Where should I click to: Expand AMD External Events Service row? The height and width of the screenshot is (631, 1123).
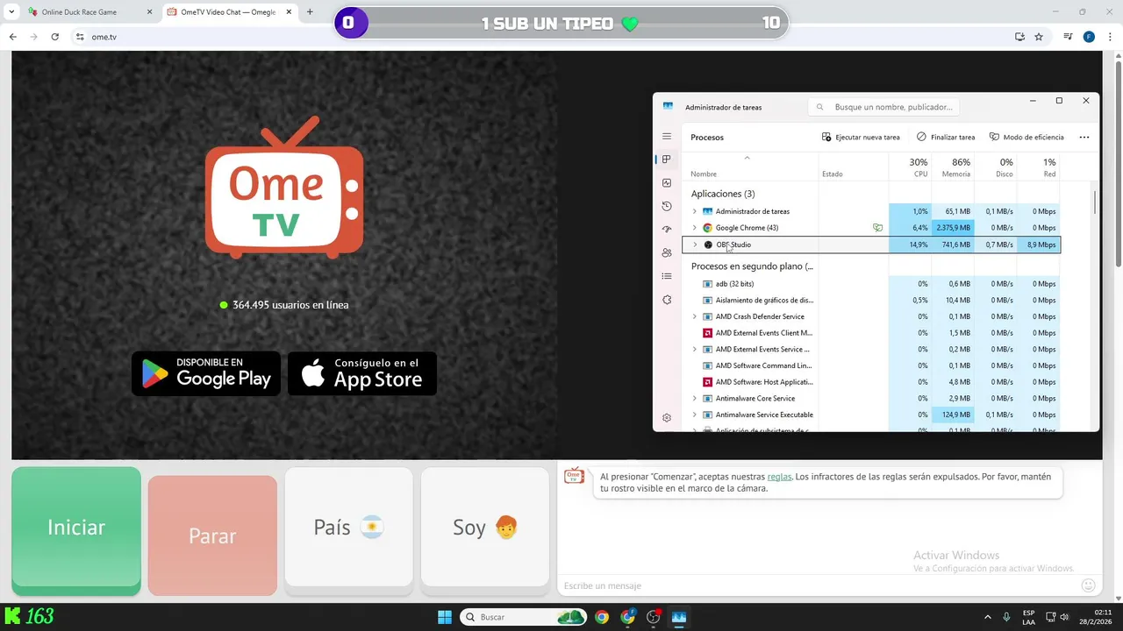click(694, 349)
